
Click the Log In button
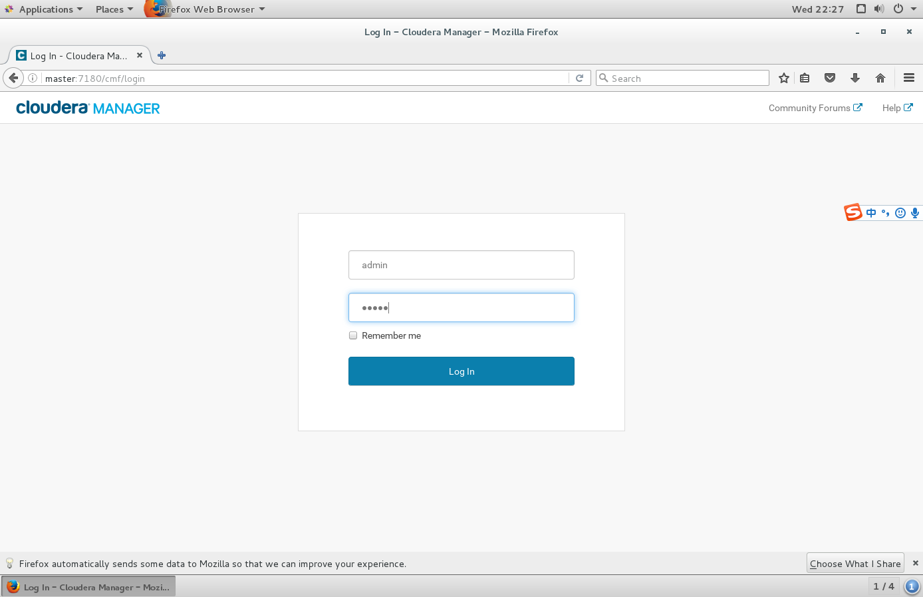461,371
